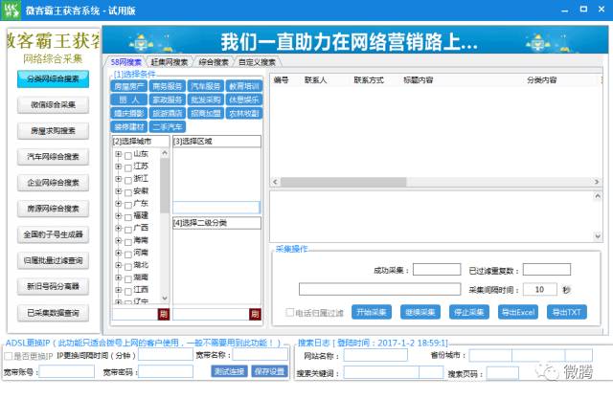Select the 商务服务 category button
Screen dimensions: 613x399
tap(168, 86)
